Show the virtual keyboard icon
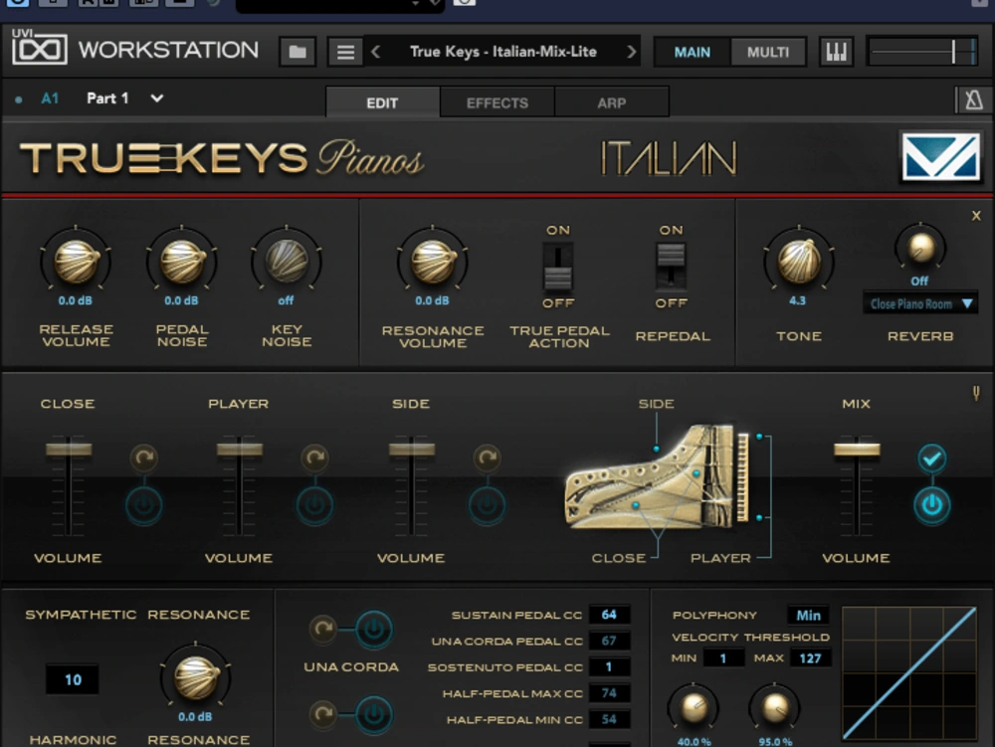The height and width of the screenshot is (747, 995). point(836,52)
